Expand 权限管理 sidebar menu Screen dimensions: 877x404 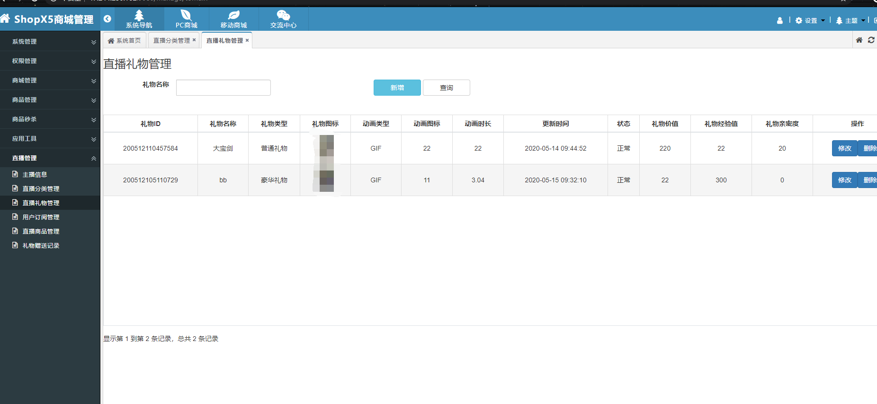(50, 61)
